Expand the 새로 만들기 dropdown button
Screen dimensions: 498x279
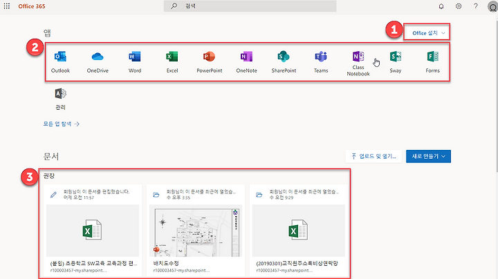[428, 156]
